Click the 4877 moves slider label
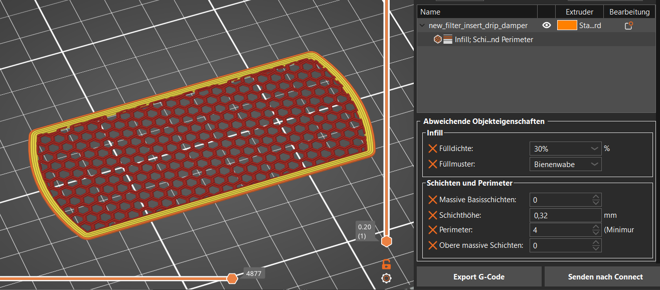This screenshot has height=290, width=660. point(254,274)
